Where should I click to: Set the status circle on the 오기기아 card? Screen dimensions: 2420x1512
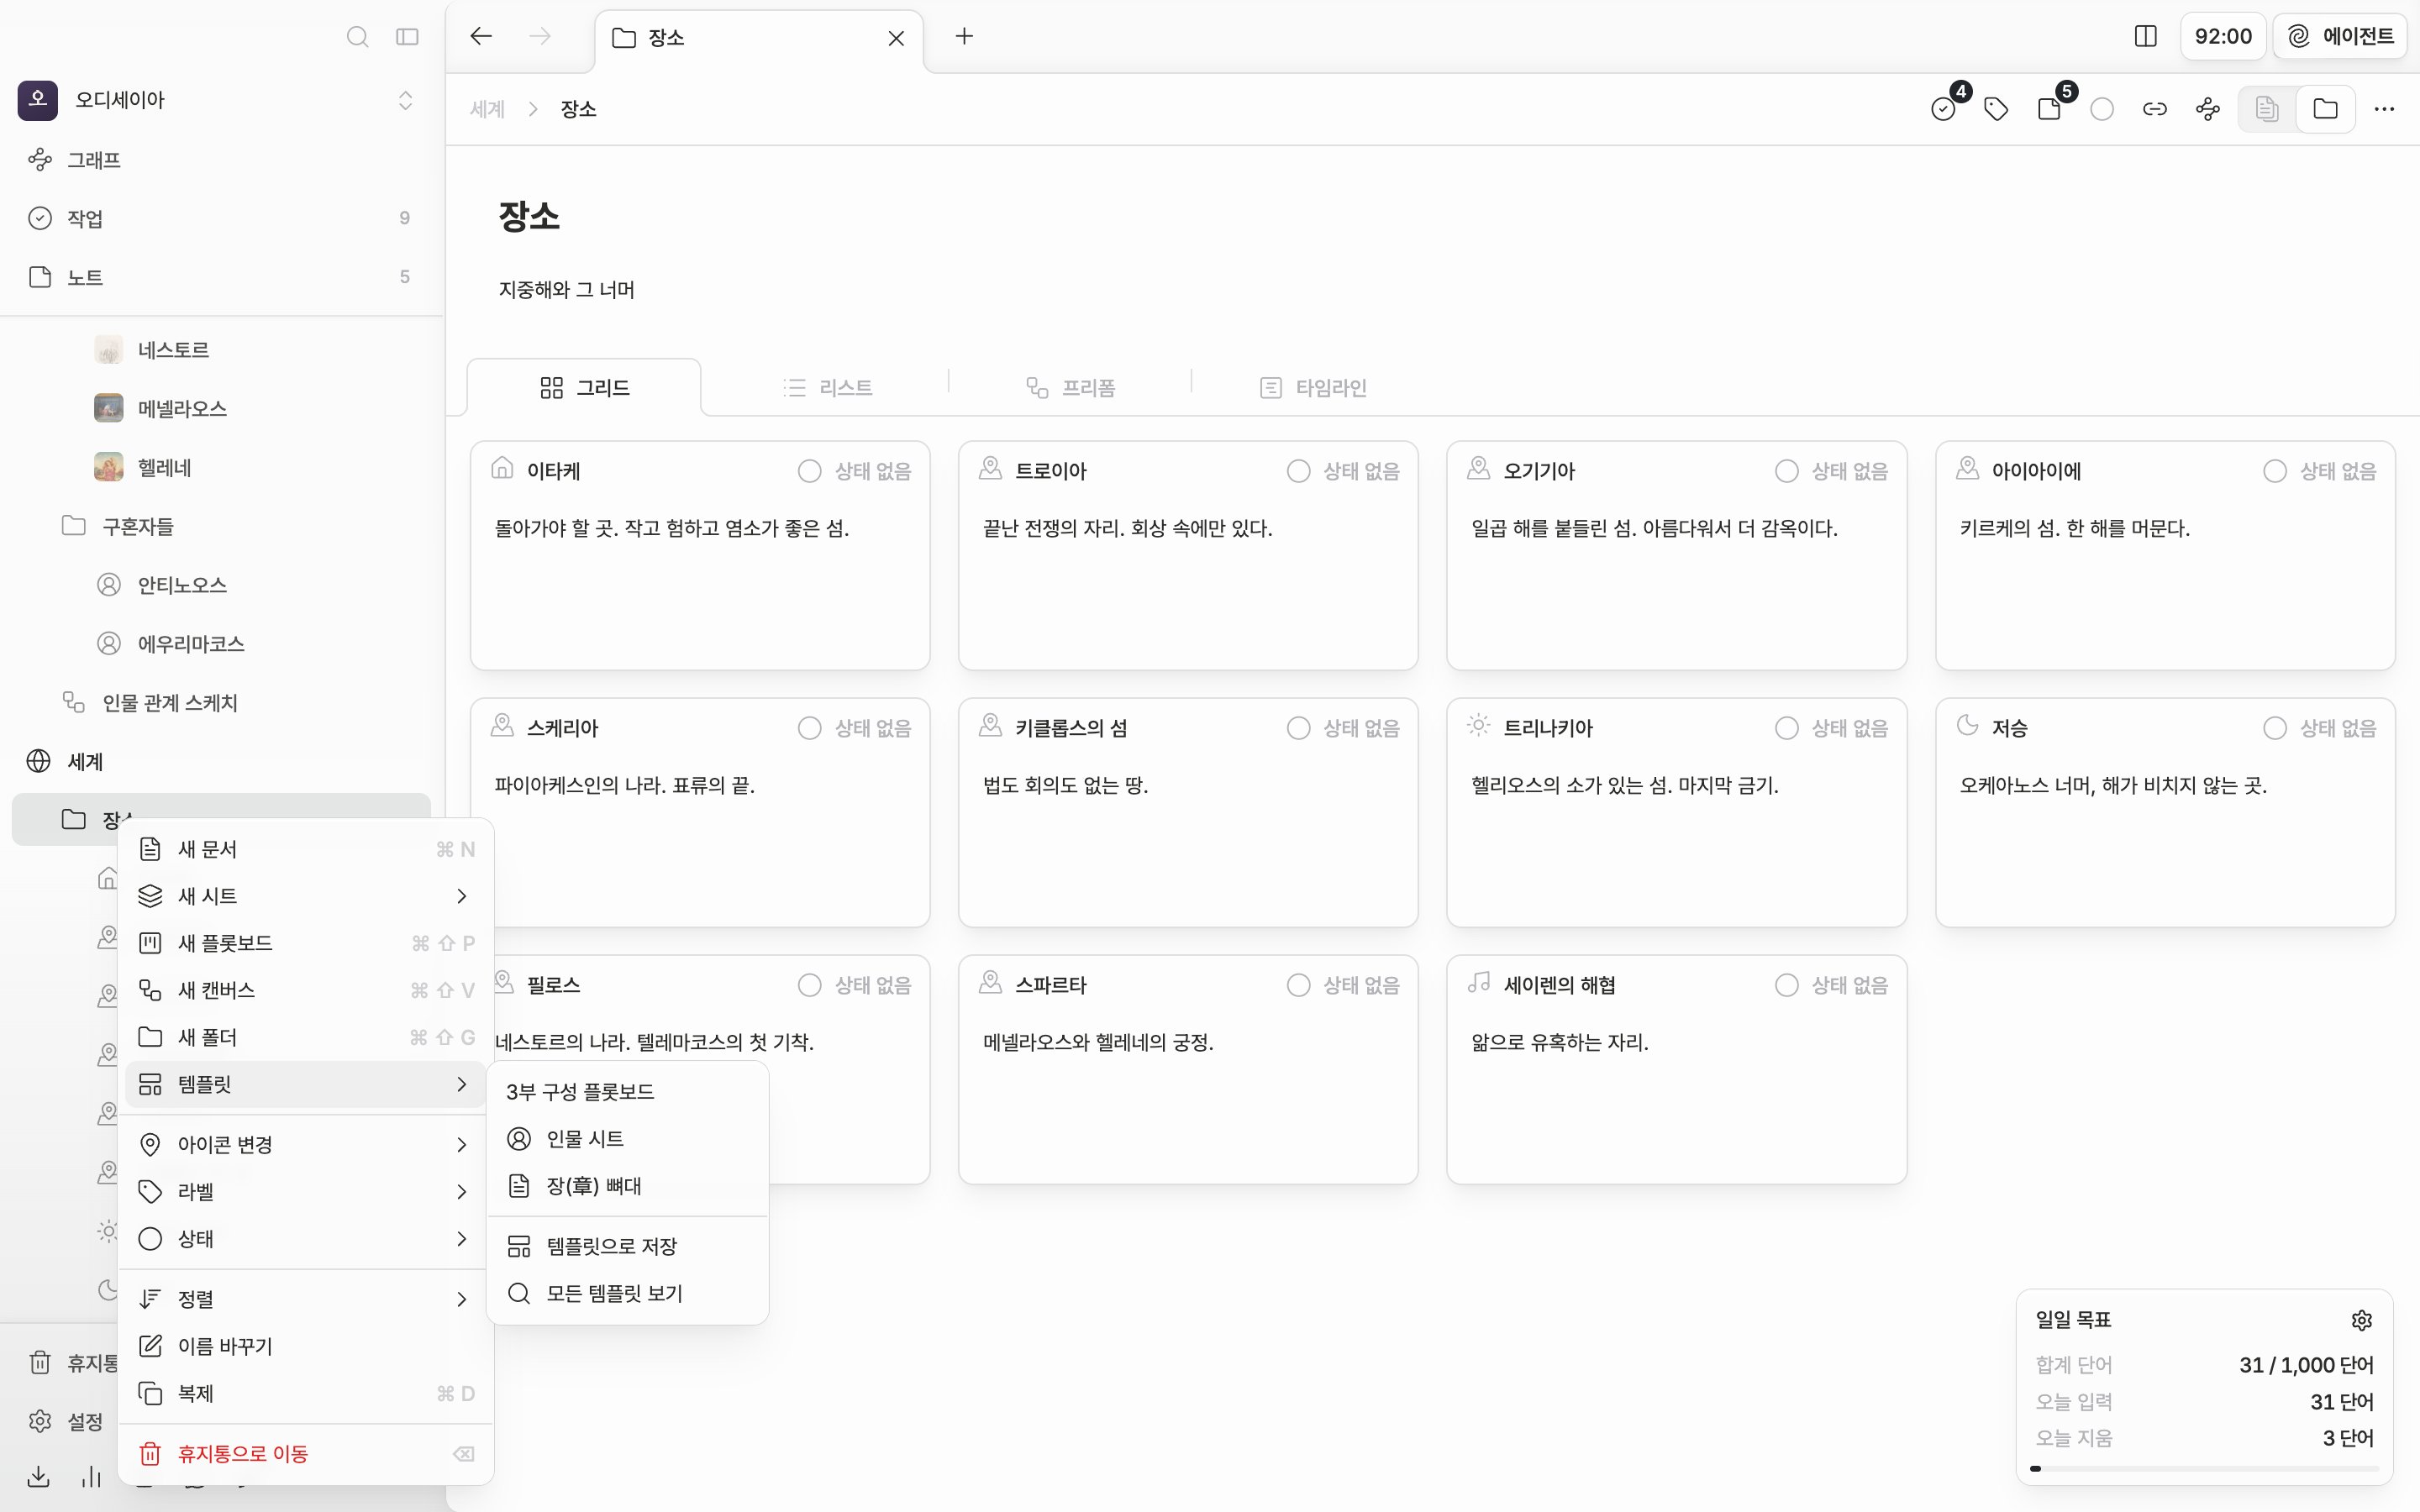pyautogui.click(x=1786, y=471)
